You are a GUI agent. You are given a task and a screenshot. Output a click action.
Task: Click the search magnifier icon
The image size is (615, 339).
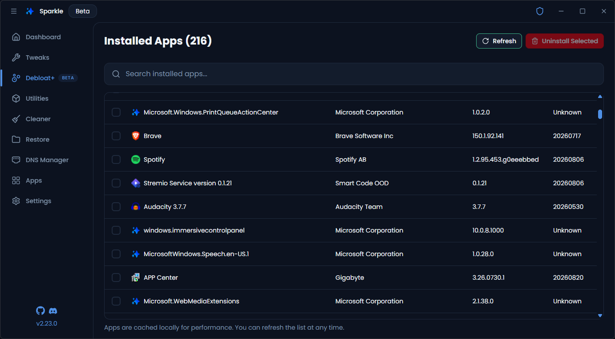(116, 74)
